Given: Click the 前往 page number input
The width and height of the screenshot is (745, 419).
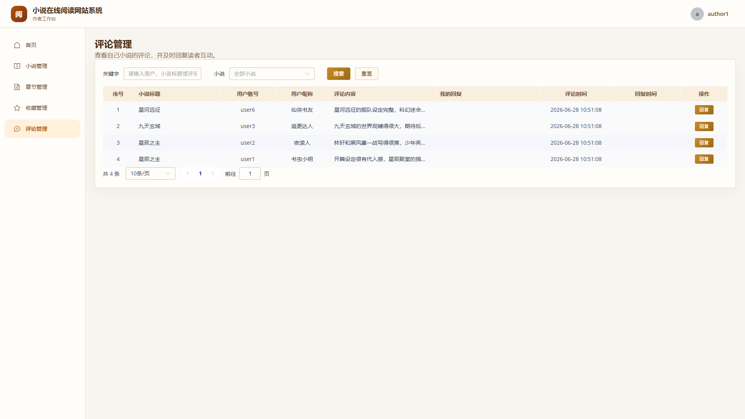Looking at the screenshot, I should click(x=250, y=173).
